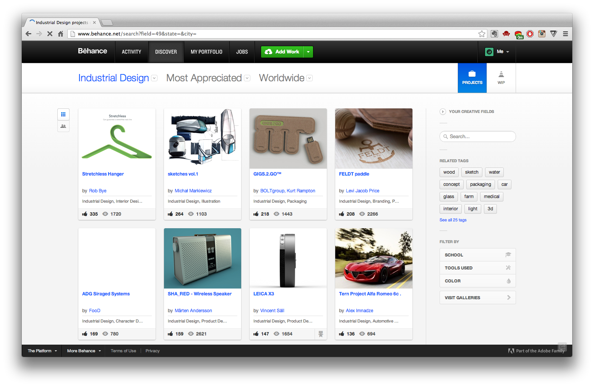Click the tag search field
This screenshot has width=594, height=387.
pos(477,136)
